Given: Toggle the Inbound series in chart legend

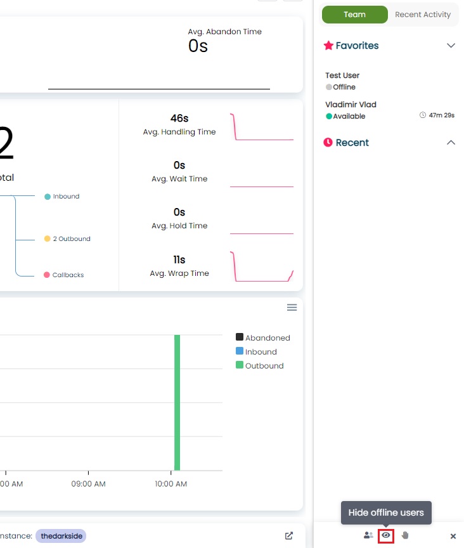Looking at the screenshot, I should (x=256, y=351).
